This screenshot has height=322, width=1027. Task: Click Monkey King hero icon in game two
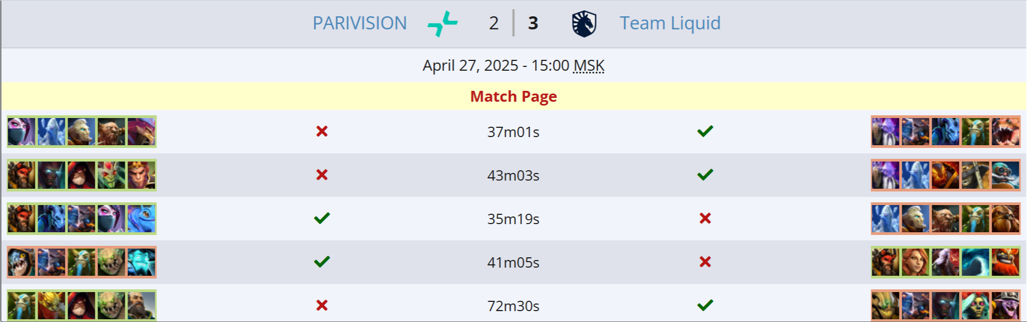pos(142,175)
